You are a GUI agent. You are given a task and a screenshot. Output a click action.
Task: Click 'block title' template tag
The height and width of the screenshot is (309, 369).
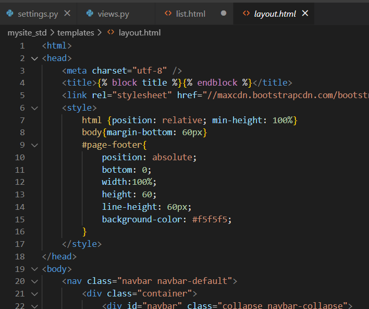click(x=140, y=83)
